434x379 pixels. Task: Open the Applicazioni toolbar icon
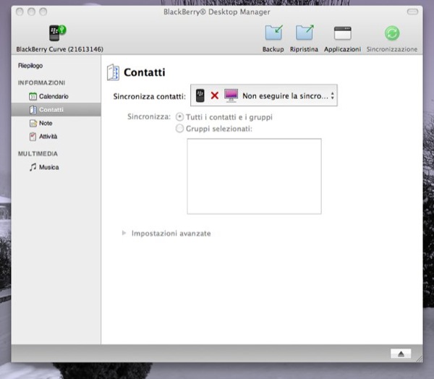click(343, 33)
